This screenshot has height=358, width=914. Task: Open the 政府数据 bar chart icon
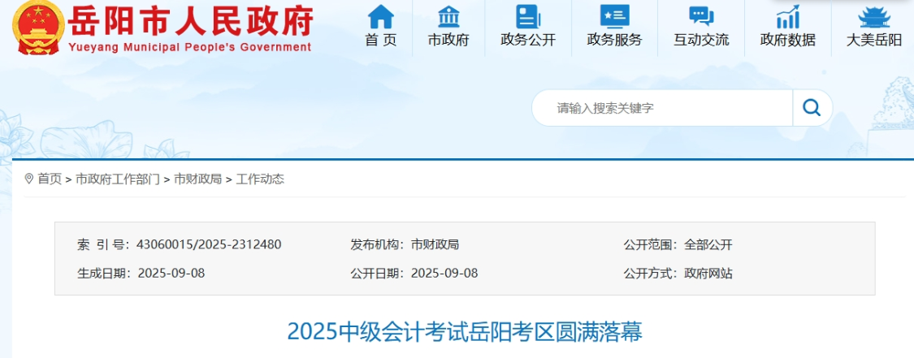(787, 16)
